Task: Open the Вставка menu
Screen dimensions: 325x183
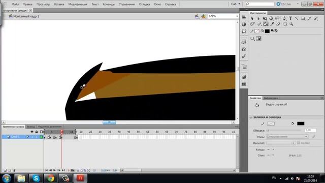Action: tap(59, 4)
